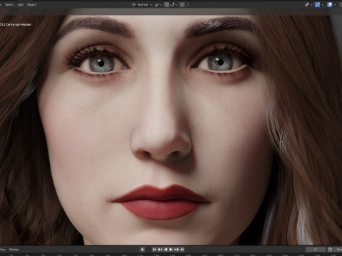
Task: Toggle the viewport gizmos button
Action: [317, 4]
